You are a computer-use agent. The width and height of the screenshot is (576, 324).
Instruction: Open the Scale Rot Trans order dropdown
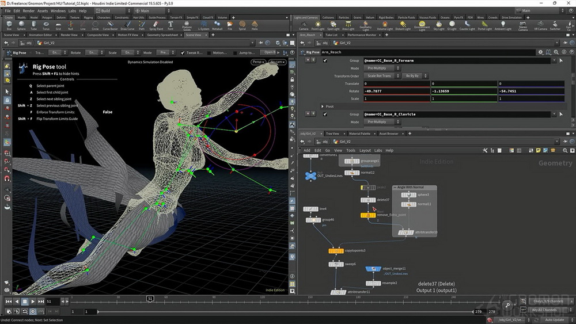[382, 76]
